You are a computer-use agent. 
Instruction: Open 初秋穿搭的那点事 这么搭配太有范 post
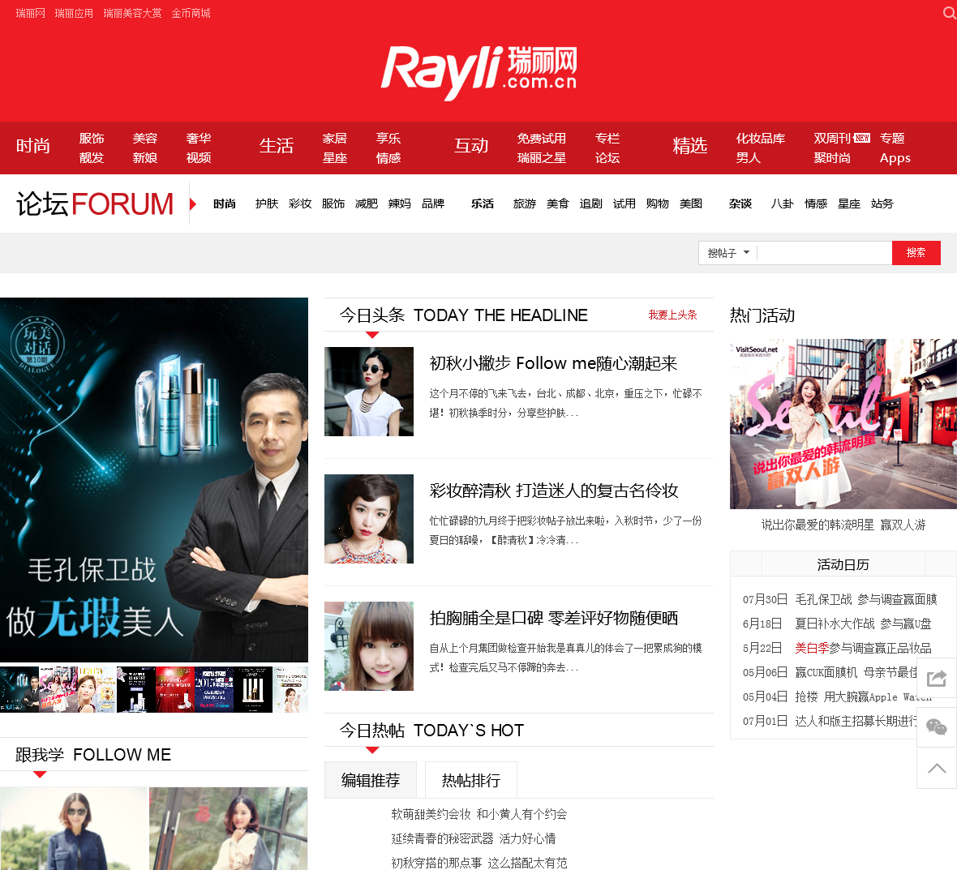click(x=479, y=863)
